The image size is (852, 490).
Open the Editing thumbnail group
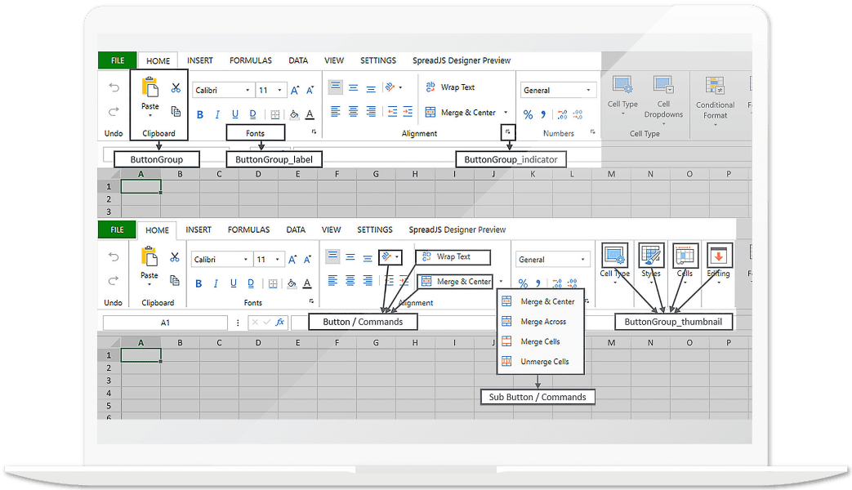point(719,256)
